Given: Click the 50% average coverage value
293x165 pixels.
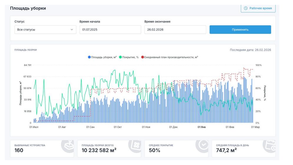Looking at the screenshot, I should point(155,150).
